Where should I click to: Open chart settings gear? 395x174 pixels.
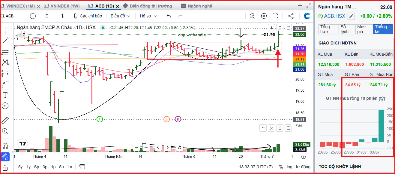[x=264, y=16]
